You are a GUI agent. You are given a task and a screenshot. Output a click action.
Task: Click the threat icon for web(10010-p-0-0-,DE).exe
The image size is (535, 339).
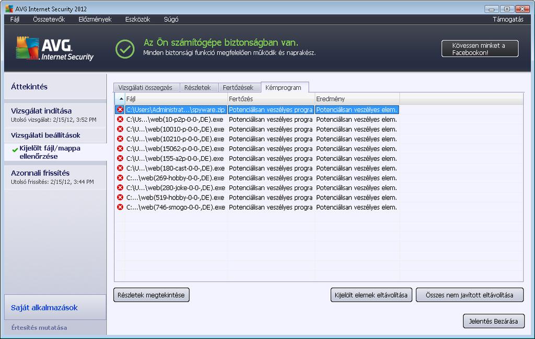tap(120, 129)
